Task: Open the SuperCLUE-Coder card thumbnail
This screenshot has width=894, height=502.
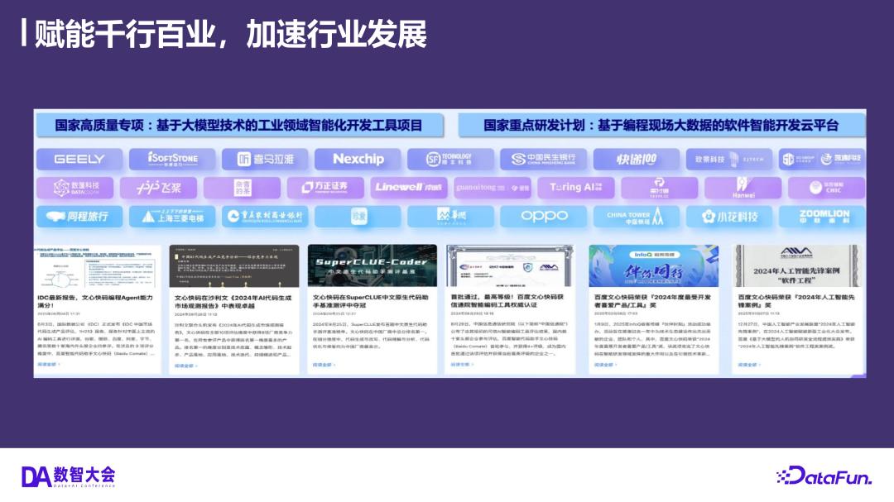Action: (372, 266)
